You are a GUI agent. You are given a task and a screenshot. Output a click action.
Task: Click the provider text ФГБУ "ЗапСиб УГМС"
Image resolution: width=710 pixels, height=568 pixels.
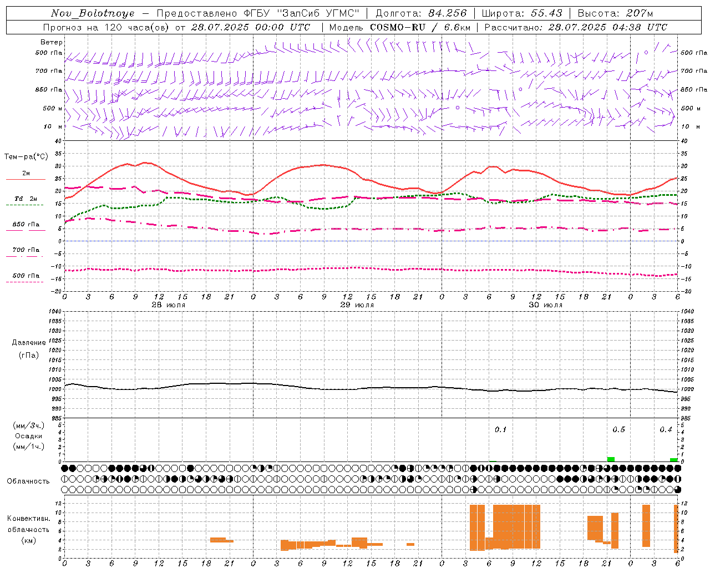tap(301, 13)
